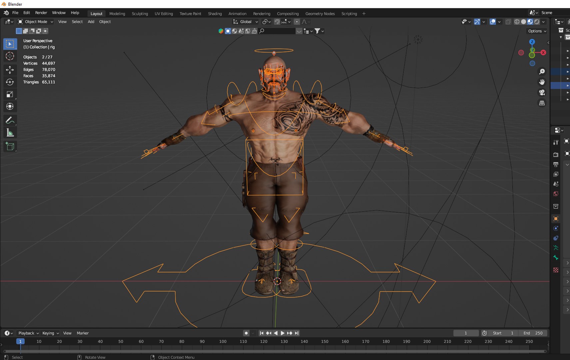Viewport: 570px width, 360px height.
Task: Select the Add Cube tool
Action: point(10,146)
